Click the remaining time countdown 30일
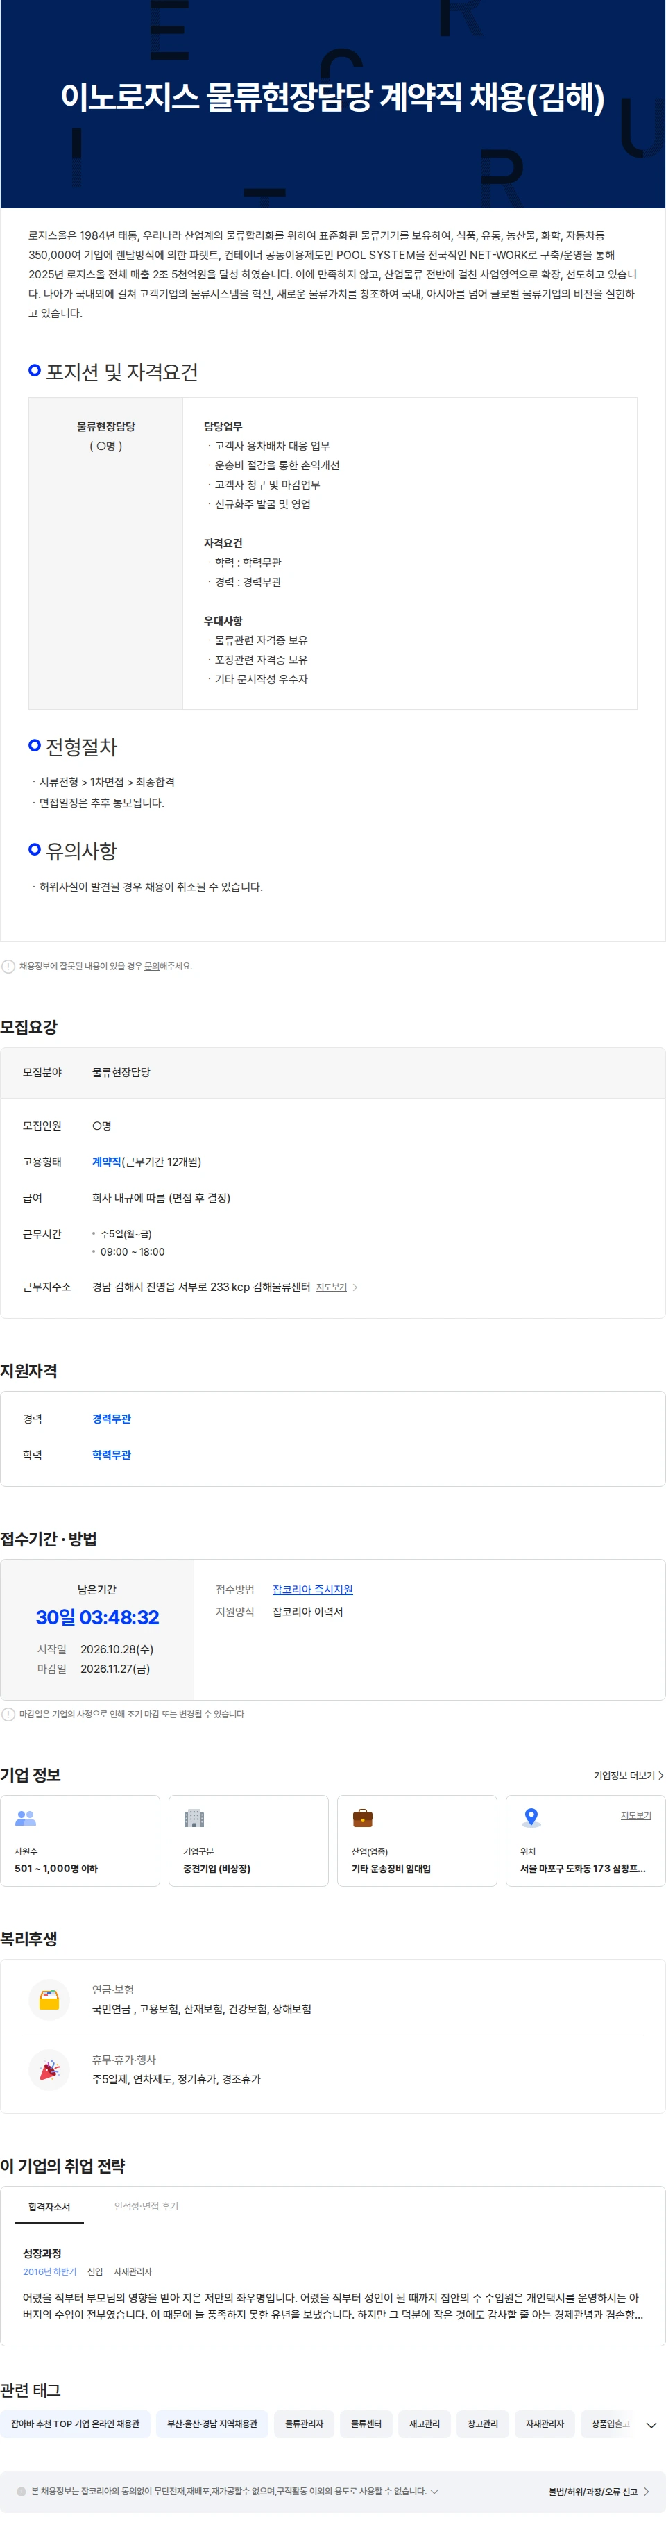Image resolution: width=666 pixels, height=2527 pixels. (97, 1617)
